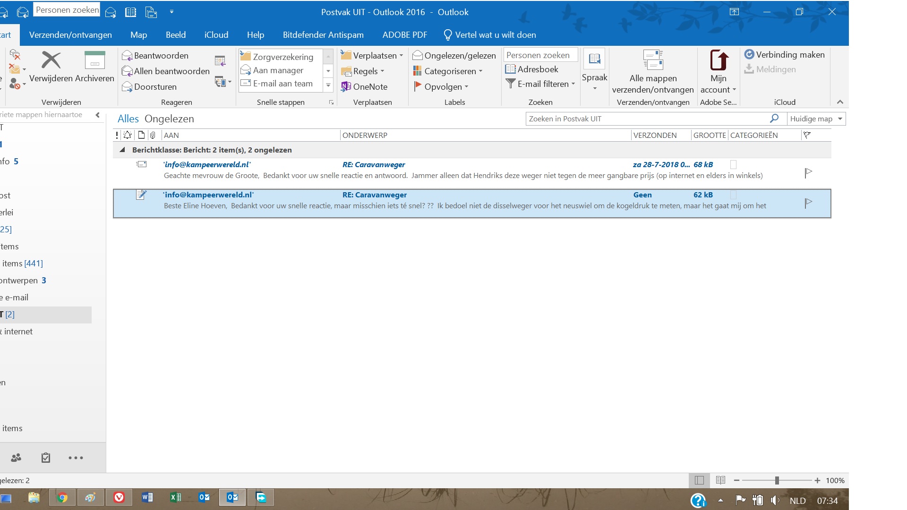The height and width of the screenshot is (510, 907).
Task: Open the Opvolgen flag dropdown
Action: (x=441, y=87)
